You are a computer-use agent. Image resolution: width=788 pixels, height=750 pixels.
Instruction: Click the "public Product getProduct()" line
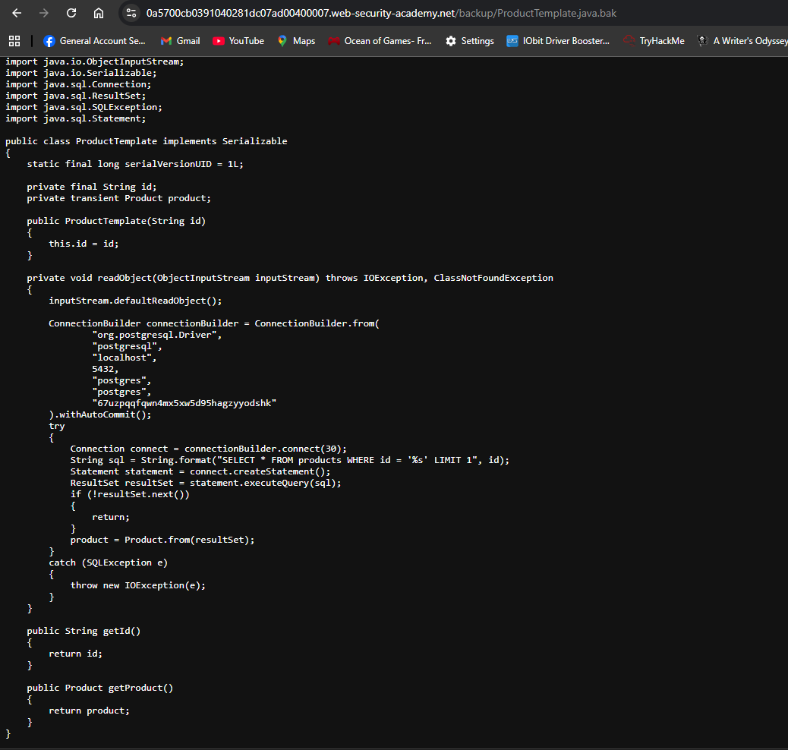[100, 688]
